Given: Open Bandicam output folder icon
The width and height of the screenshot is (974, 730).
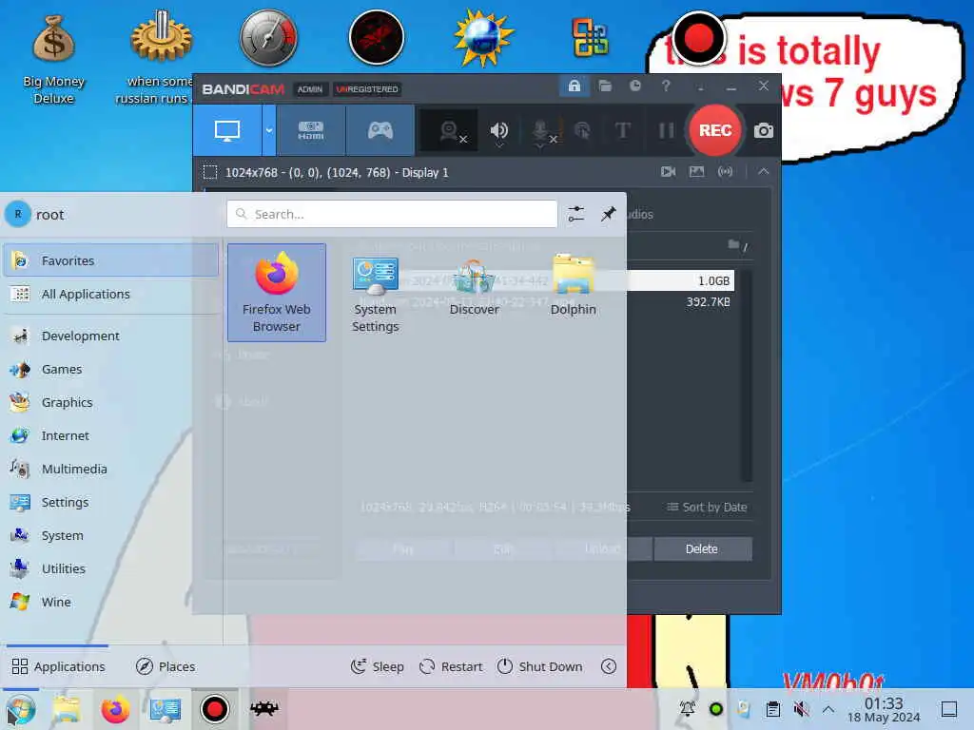Looking at the screenshot, I should (605, 86).
